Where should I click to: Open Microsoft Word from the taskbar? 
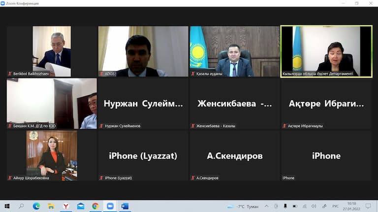(x=125, y=206)
